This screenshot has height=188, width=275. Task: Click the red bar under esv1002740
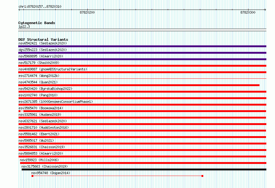click(142, 98)
